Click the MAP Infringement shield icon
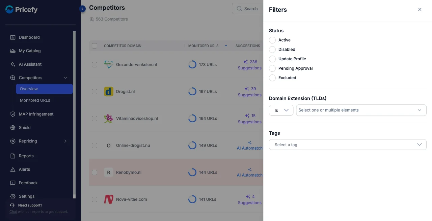The height and width of the screenshot is (221, 432). click(x=13, y=114)
